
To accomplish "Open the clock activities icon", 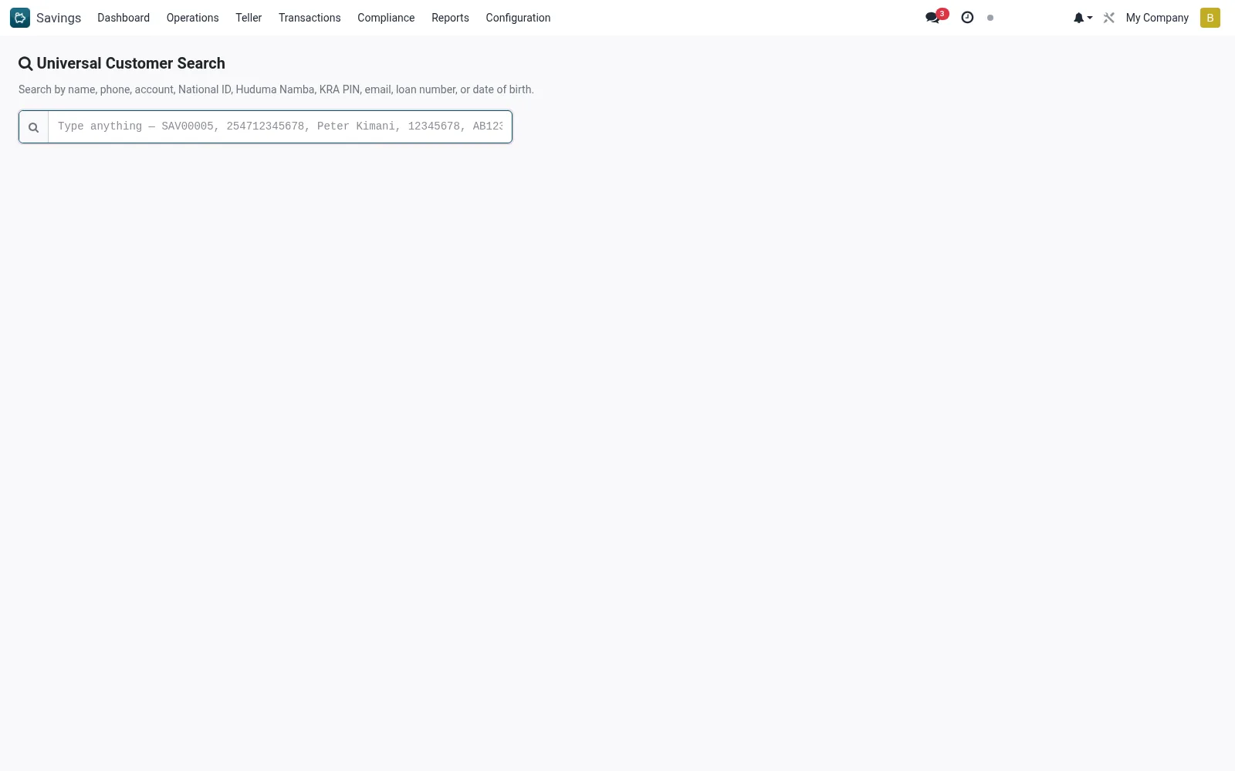I will 967,18.
